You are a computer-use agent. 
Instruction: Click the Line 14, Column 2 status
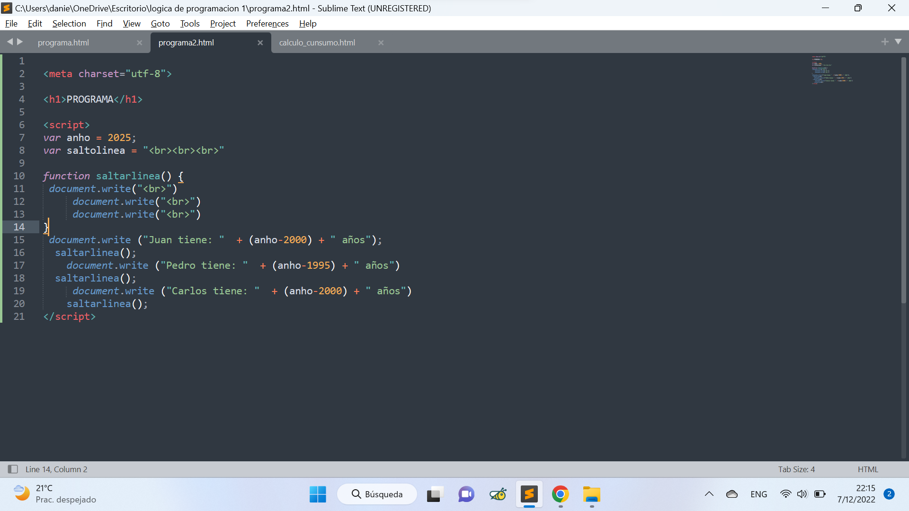tap(56, 469)
